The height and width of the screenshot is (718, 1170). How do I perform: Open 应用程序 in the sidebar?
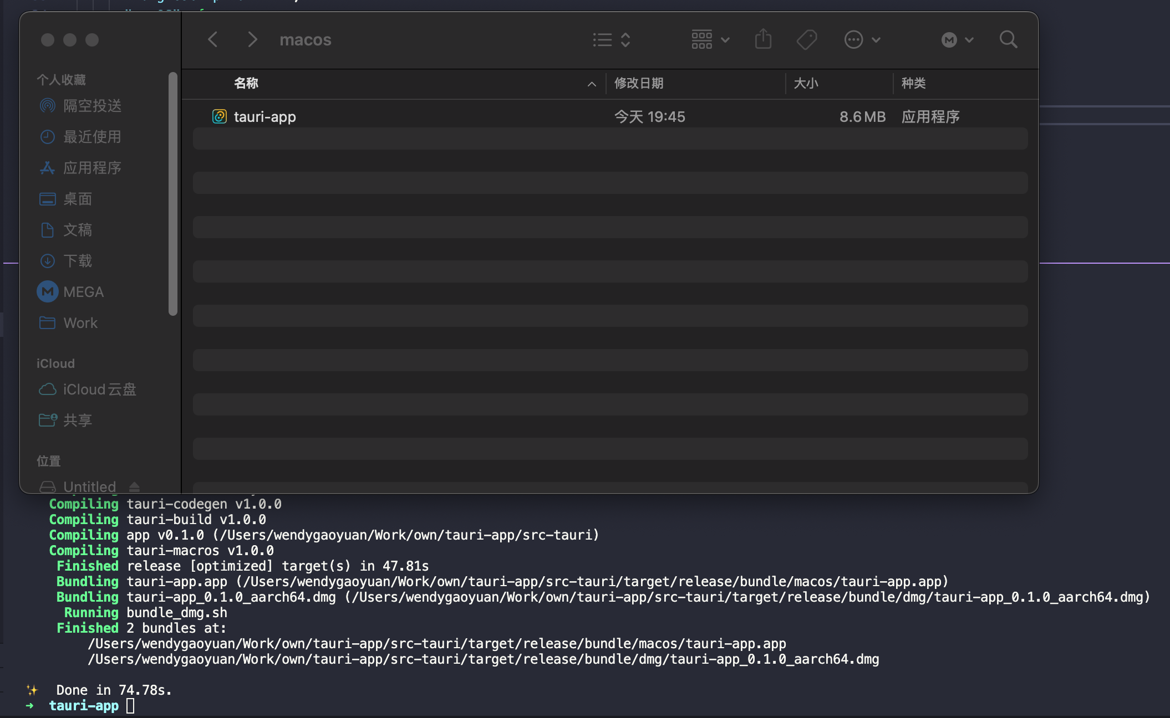(92, 168)
